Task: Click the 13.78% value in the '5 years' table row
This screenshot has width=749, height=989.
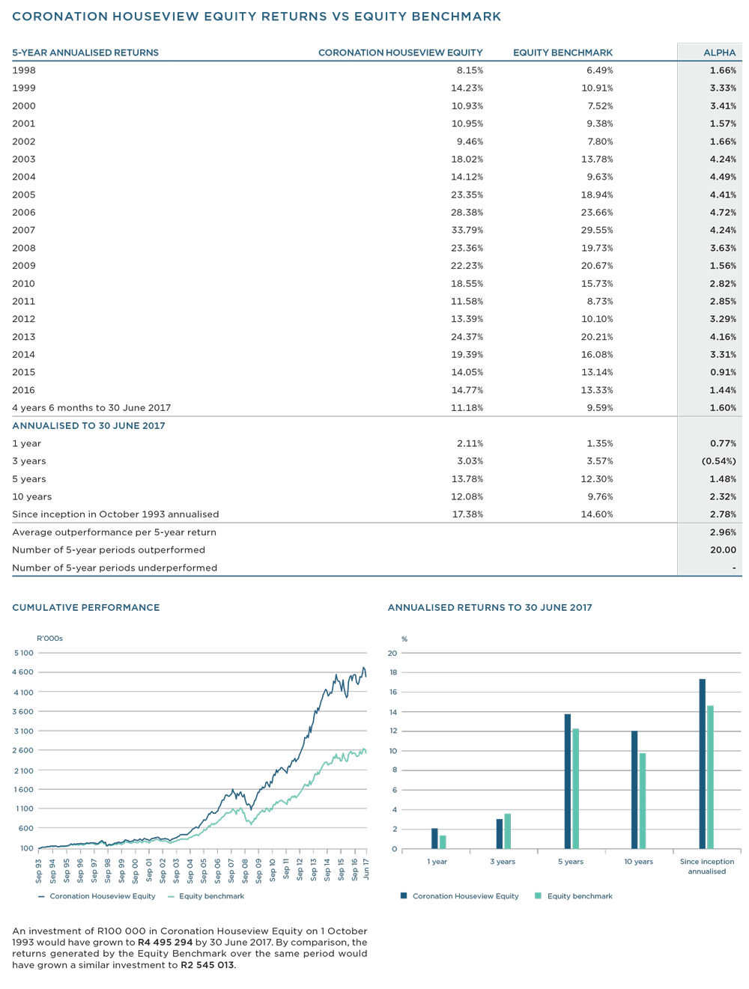Action: point(467,479)
